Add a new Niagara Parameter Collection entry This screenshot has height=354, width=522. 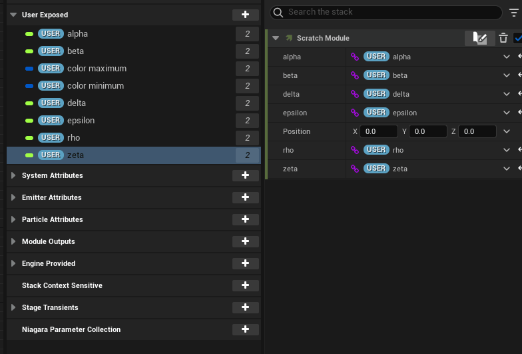246,329
